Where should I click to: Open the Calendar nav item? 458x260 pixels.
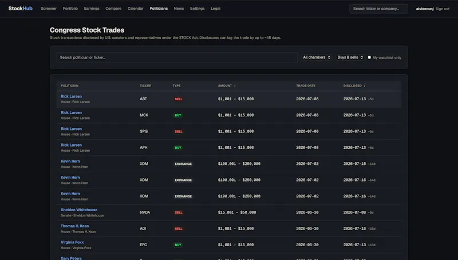[136, 9]
